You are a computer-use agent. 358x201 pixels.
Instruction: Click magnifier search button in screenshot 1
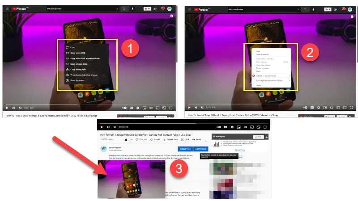coord(124,8)
